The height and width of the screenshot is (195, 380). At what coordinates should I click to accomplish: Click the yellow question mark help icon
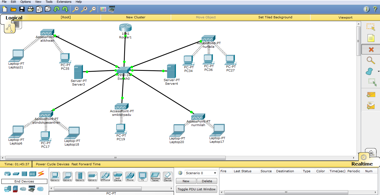click(x=375, y=9)
